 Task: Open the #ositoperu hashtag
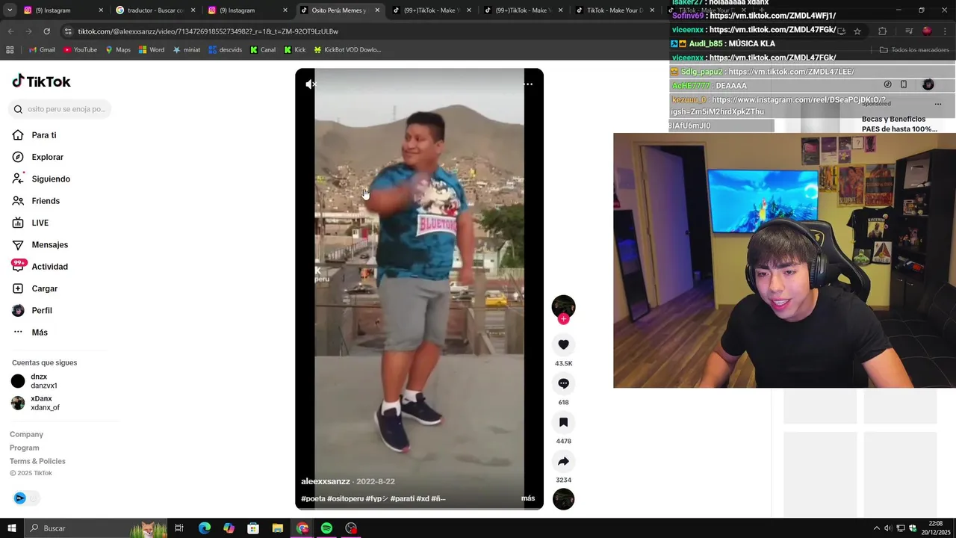(345, 498)
